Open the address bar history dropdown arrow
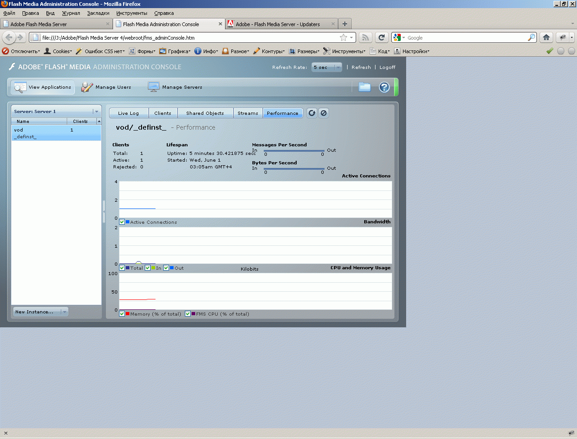Image resolution: width=577 pixels, height=439 pixels. [x=352, y=37]
